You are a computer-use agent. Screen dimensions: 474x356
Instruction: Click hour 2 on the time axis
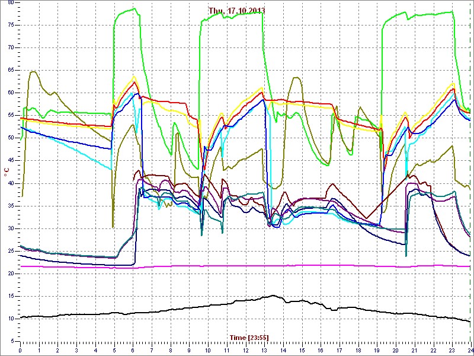pyautogui.click(x=57, y=351)
